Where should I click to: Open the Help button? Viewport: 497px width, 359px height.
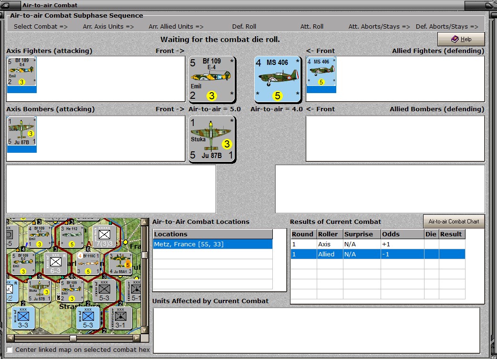coord(461,39)
